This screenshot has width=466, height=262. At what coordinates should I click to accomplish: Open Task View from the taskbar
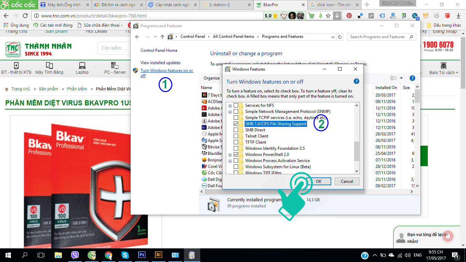pyautogui.click(x=41, y=255)
